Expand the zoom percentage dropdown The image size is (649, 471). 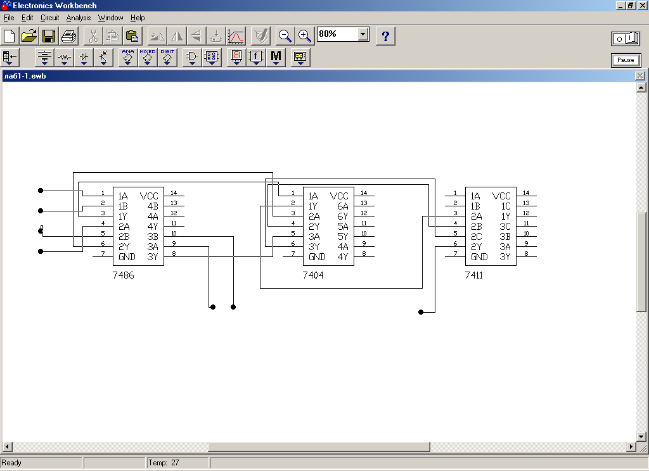coord(363,34)
